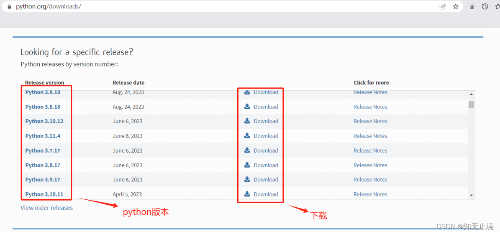This screenshot has width=500, height=234.
Task: Click the Release date column header
Action: (128, 82)
